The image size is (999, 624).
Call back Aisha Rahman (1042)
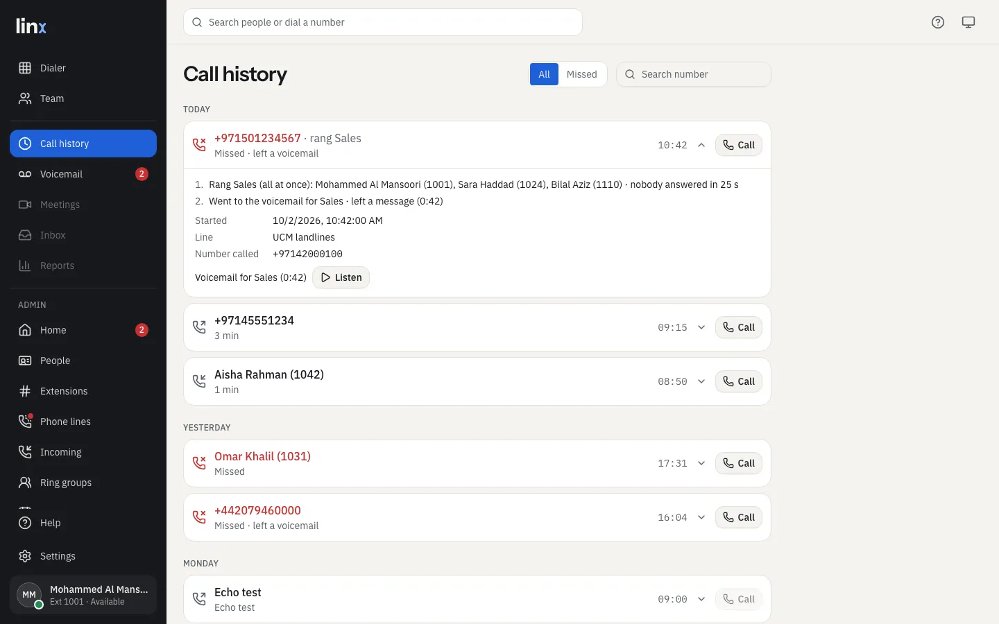(x=739, y=381)
